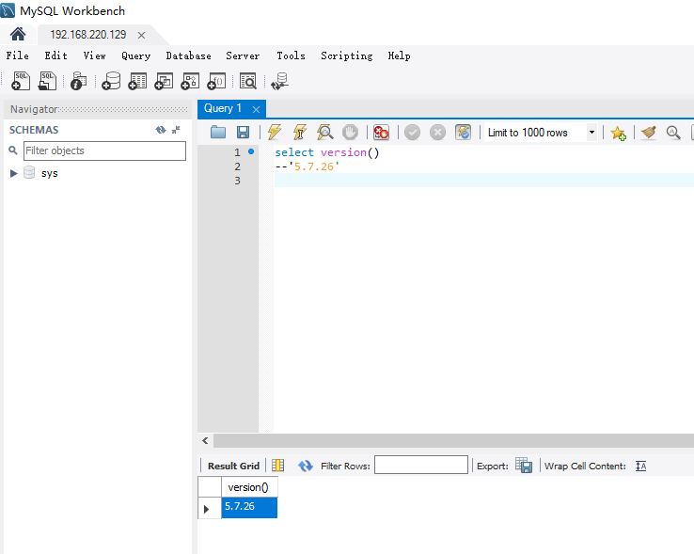694x554 pixels.
Task: Close the Query 1 tab
Action: pos(256,109)
